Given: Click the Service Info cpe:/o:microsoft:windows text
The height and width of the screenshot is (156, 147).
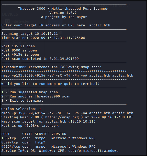Looking at the screenshot, I should click(93, 151).
